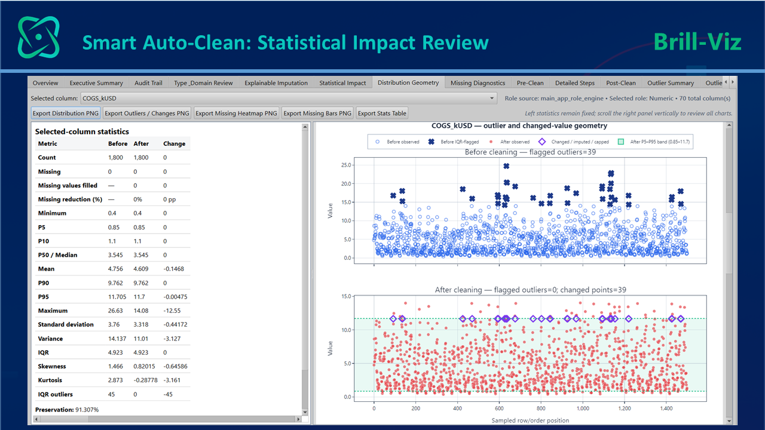Click 'Changed / imputed / capped' legend diamond

coord(542,142)
